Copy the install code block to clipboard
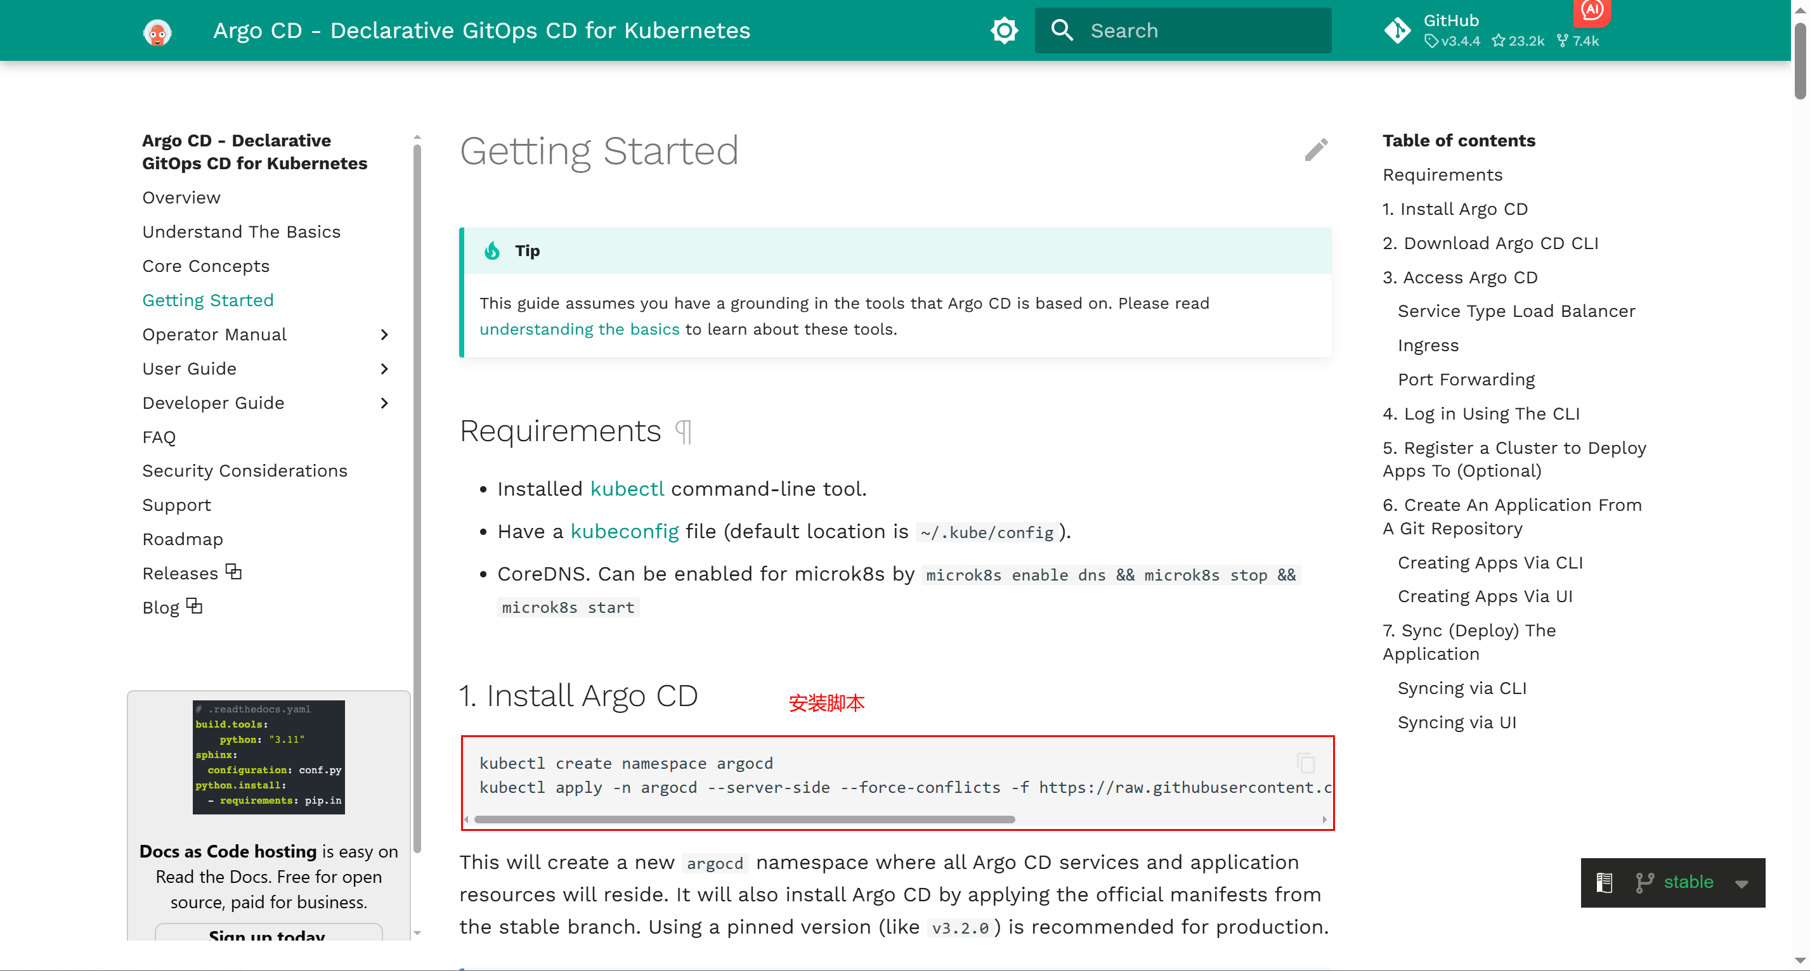The width and height of the screenshot is (1810, 971). [1306, 762]
